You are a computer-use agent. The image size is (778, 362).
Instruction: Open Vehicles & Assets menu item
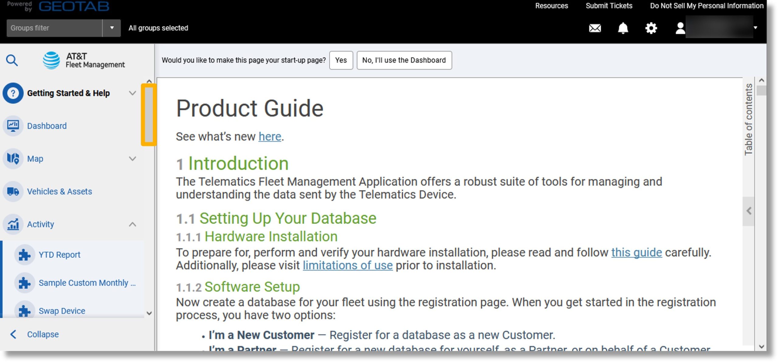(60, 191)
